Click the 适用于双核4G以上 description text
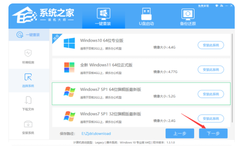Screen dimensions: 242x150 (x=101, y=73)
